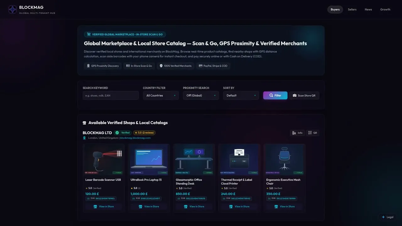Open the standing desk product image

194,159
